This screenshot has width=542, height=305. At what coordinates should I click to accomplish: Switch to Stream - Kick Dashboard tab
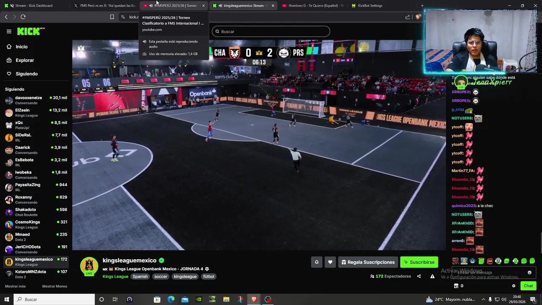[x=34, y=6]
